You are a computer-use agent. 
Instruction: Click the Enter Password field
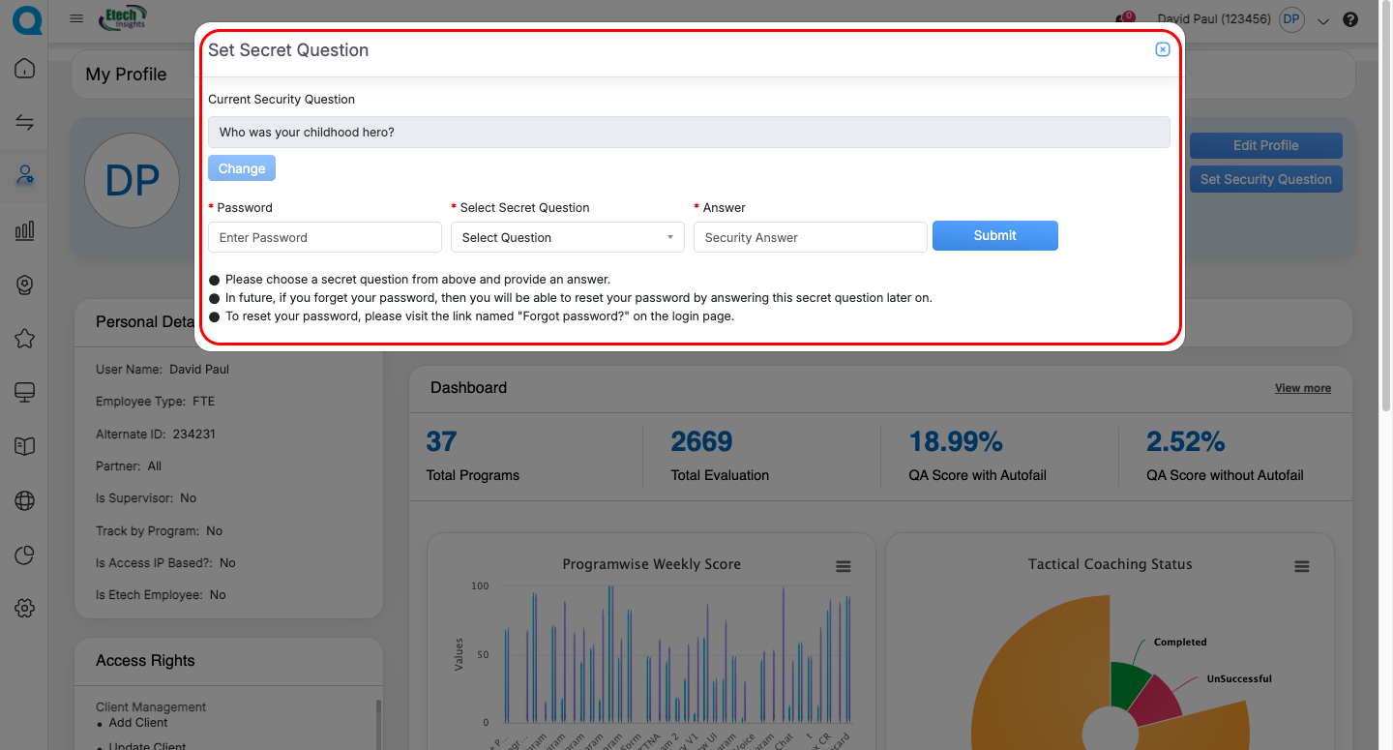324,237
